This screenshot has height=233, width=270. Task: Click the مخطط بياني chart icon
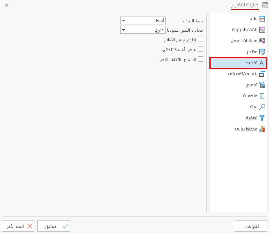pos(262,129)
